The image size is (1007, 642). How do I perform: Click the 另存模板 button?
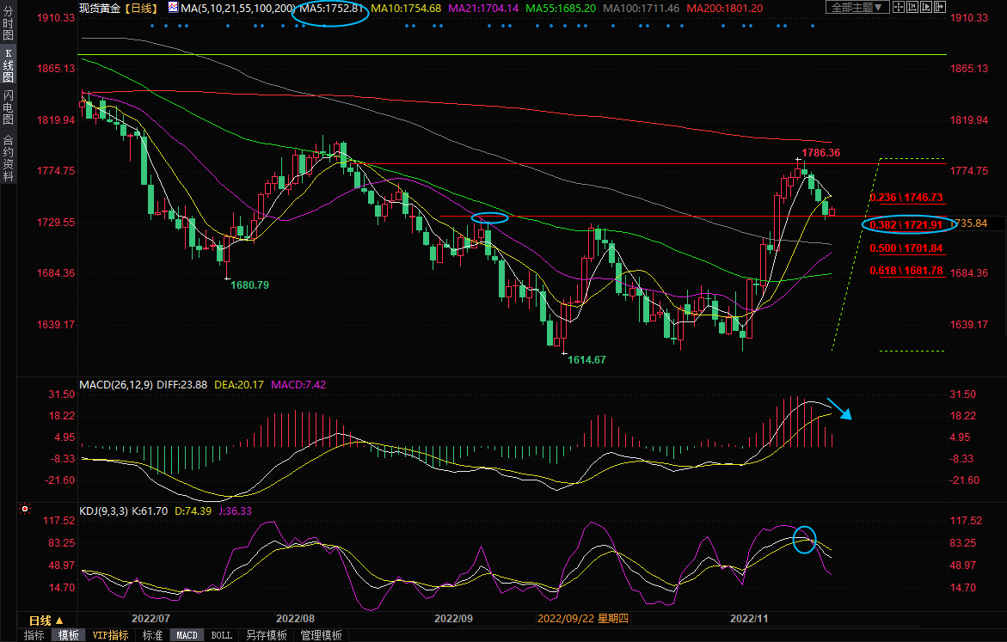[266, 636]
